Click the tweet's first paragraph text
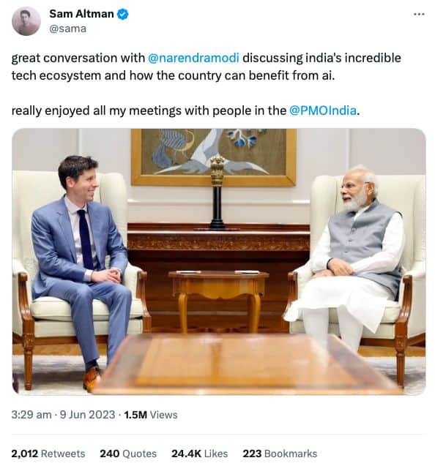 click(x=207, y=67)
